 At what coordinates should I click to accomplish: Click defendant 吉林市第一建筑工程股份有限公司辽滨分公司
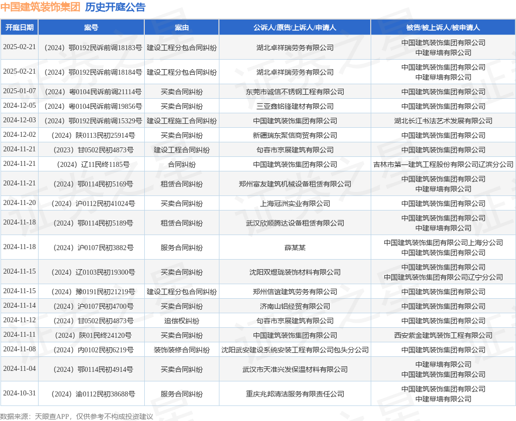click(443, 164)
